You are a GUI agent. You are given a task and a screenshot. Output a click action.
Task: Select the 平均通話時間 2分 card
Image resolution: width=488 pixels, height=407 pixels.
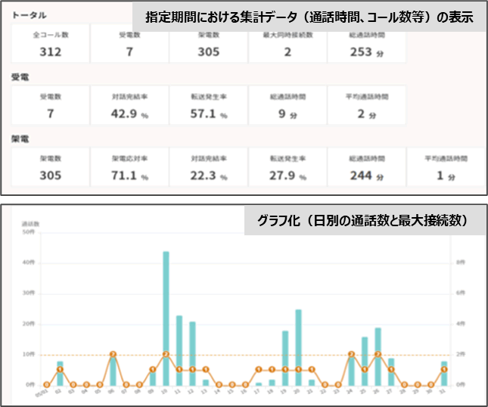pyautogui.click(x=366, y=105)
